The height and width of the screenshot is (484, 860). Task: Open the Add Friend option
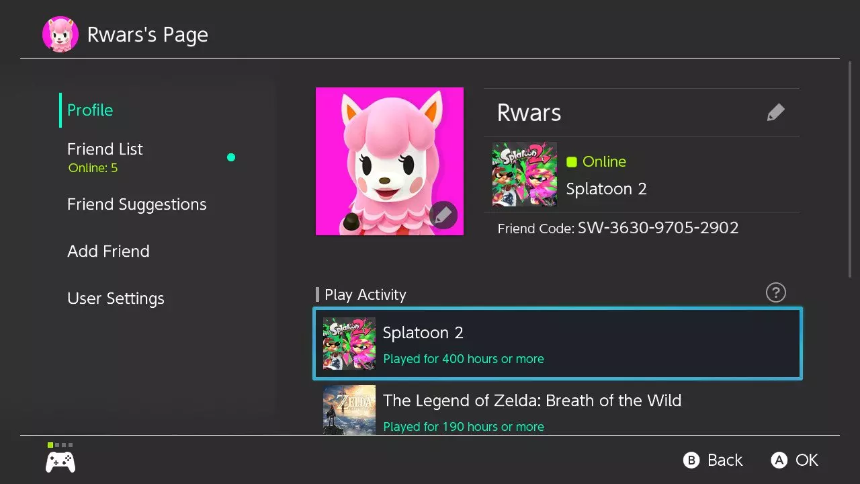click(x=108, y=251)
